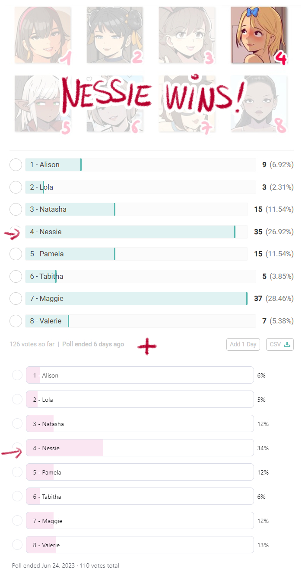
Task: Select 1 - Alison in the pink poll
Action: pyautogui.click(x=140, y=375)
